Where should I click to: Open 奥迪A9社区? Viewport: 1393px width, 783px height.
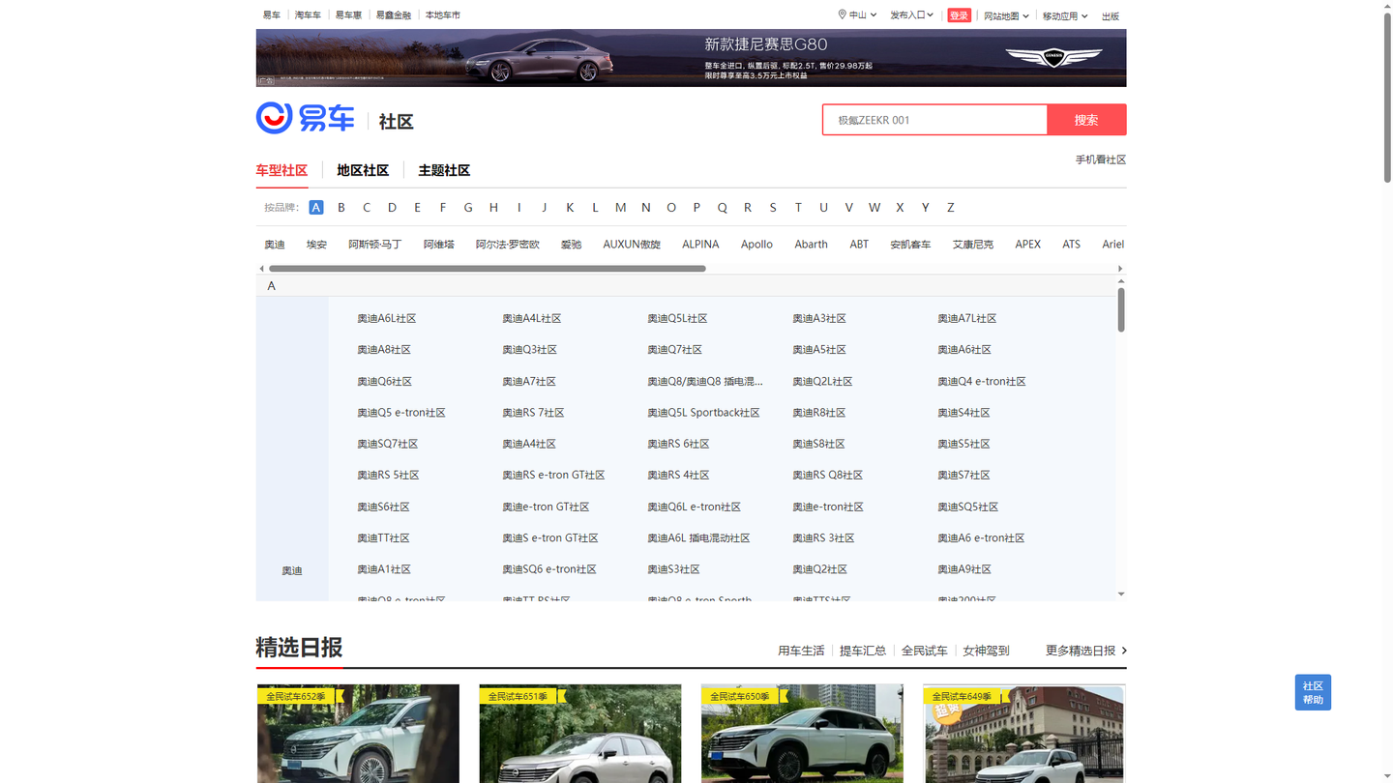coord(963,569)
